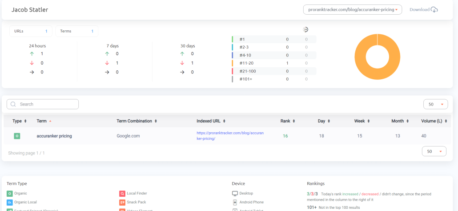Screen dimensions: 458x211
Task: Sort table by Week column
Action: click(362, 121)
